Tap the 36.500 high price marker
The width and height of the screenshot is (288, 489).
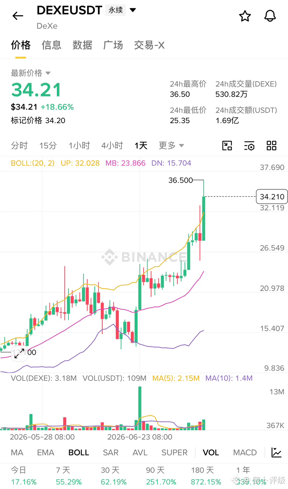coord(181,180)
